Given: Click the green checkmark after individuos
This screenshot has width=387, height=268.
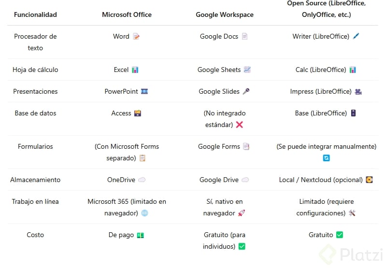Looking at the screenshot, I should pos(242,247).
